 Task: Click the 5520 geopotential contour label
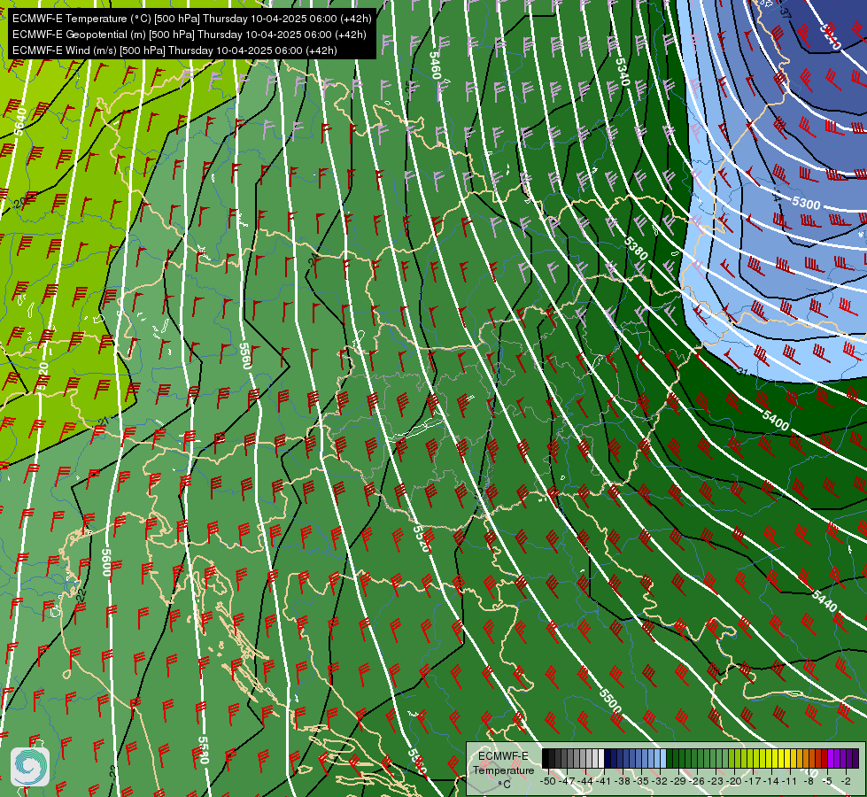[421, 538]
